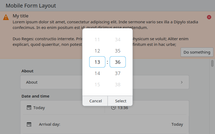The height and width of the screenshot is (134, 215).
Task: Click the selected hour field 13
Action: point(97,62)
